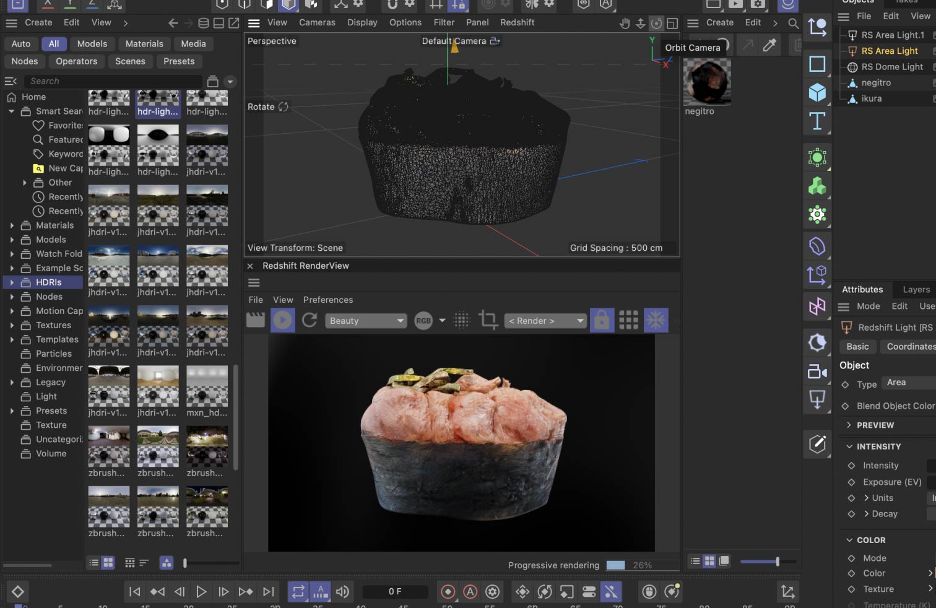Expand the Materials folder in asset tree

coord(12,225)
